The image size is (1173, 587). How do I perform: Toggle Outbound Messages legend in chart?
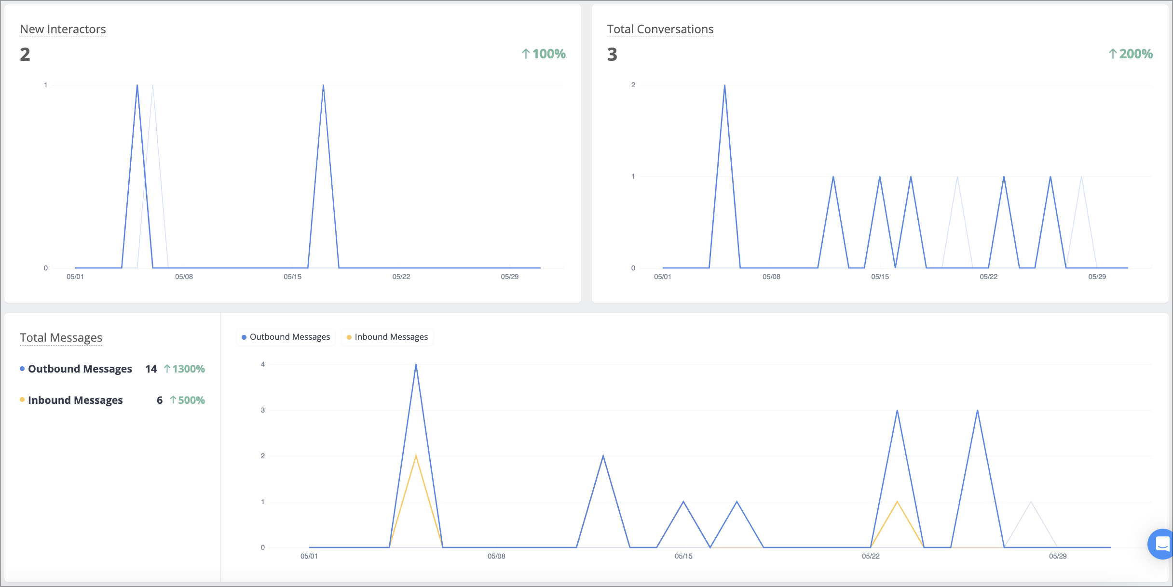click(x=286, y=337)
